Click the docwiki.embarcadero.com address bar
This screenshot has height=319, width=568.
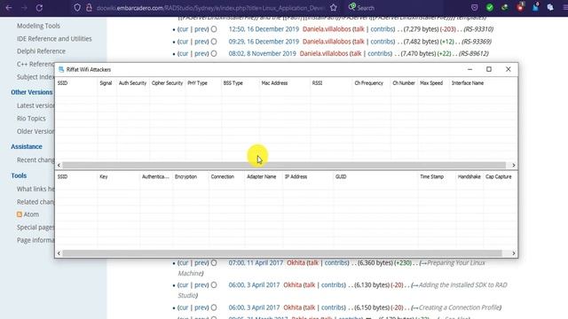tap(210, 8)
